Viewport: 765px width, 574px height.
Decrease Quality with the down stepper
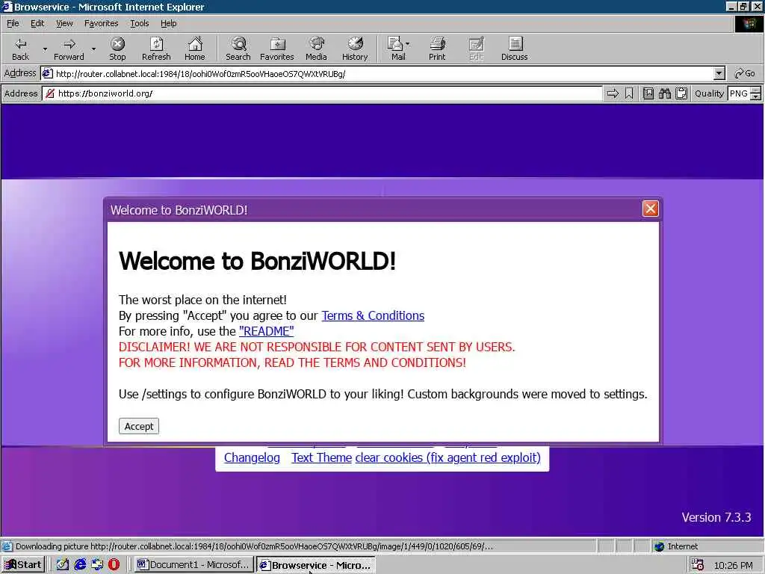756,96
